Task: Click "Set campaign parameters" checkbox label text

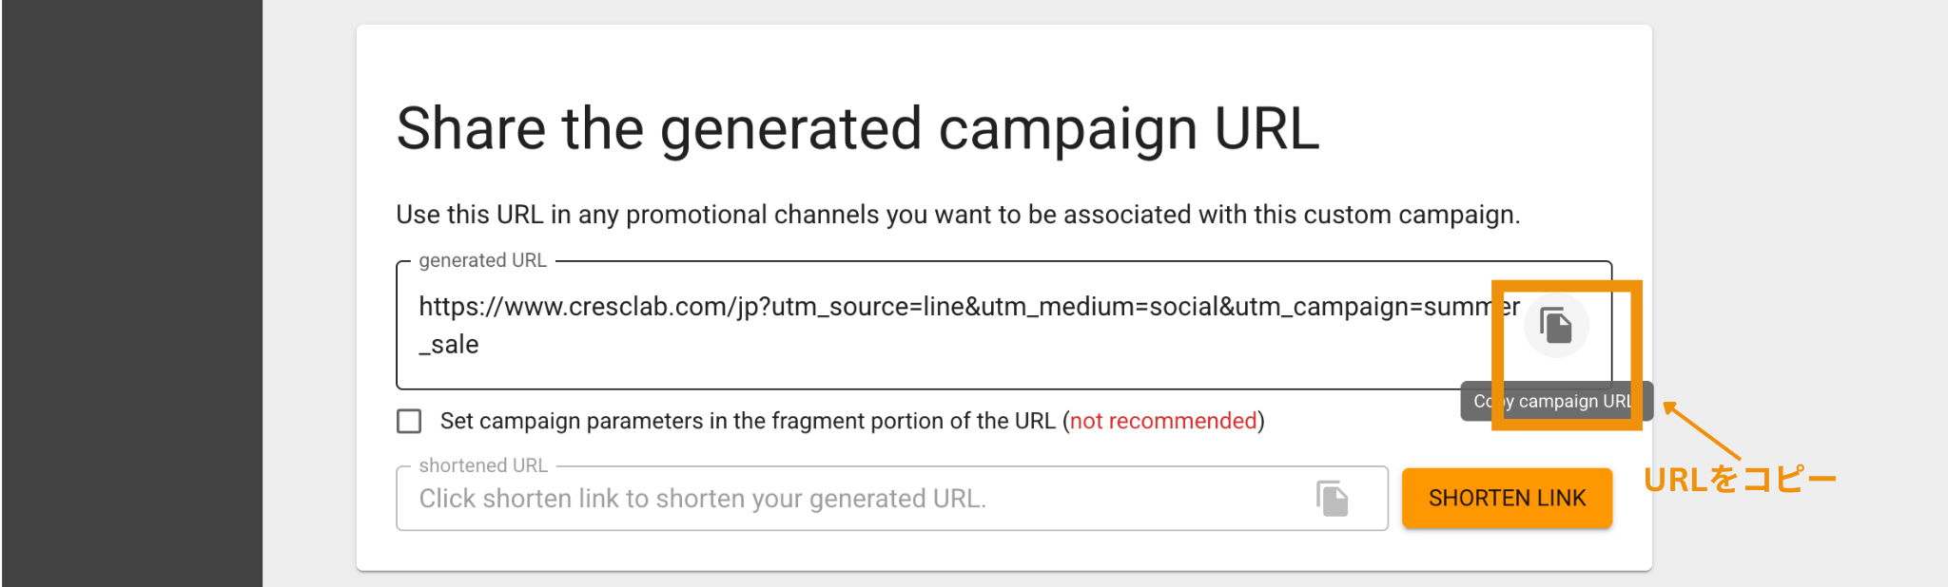Action: pos(748,421)
